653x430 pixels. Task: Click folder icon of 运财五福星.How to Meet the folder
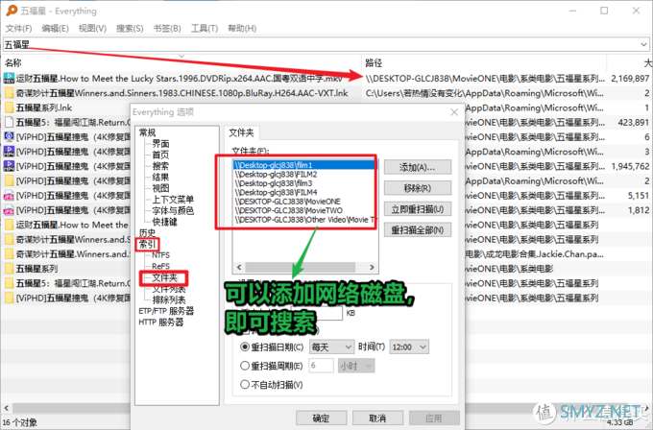coord(9,225)
